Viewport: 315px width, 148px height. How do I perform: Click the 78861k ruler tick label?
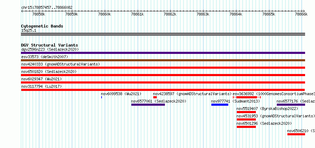point(138,14)
